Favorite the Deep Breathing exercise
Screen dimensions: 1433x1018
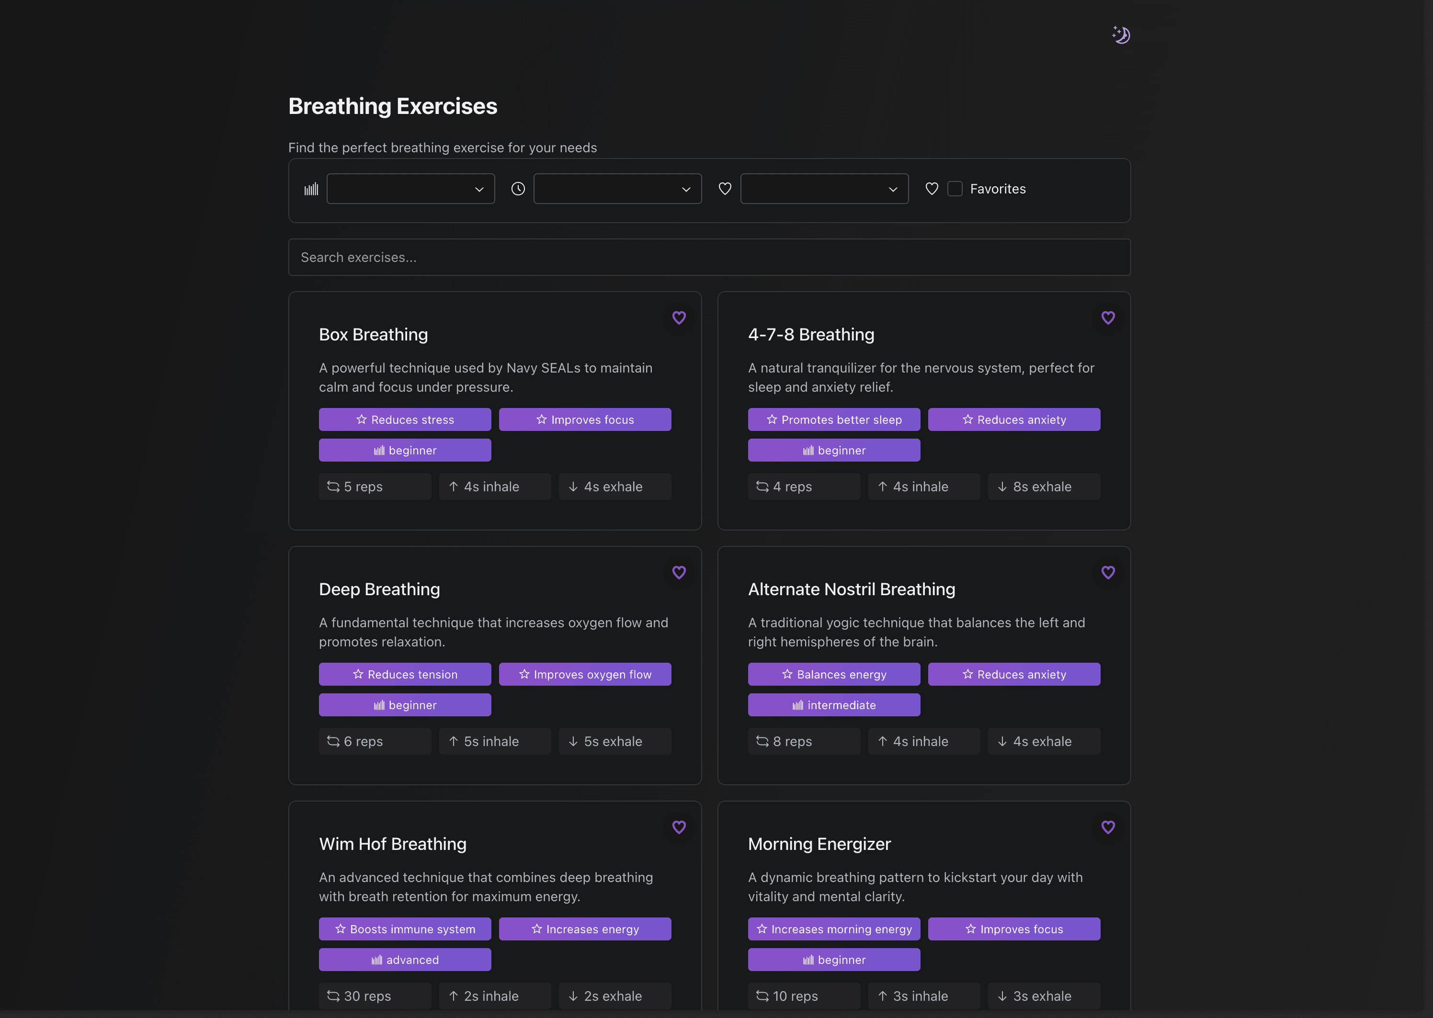pyautogui.click(x=679, y=572)
